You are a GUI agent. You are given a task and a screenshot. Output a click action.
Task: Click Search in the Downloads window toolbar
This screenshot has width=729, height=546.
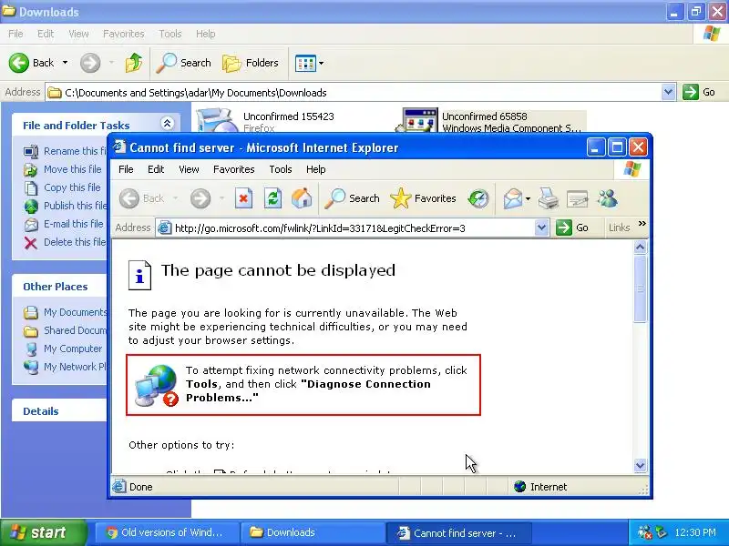coord(184,63)
